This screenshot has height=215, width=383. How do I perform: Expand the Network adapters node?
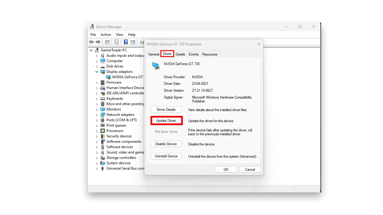[97, 115]
